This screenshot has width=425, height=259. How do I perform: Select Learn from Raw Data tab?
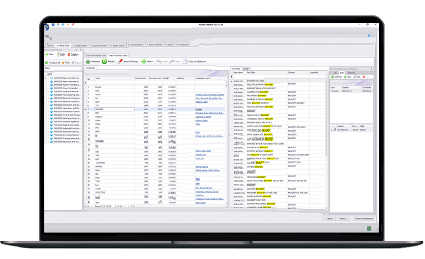point(118,55)
